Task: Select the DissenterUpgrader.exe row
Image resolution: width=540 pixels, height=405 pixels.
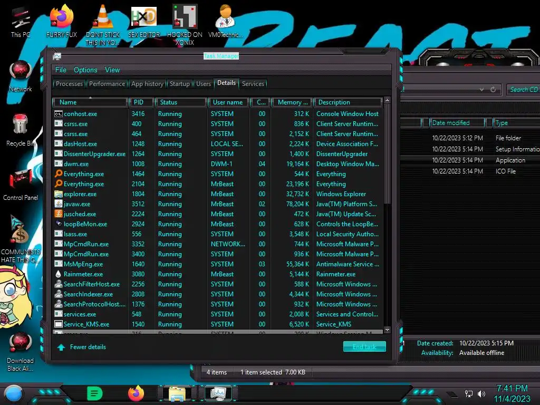Action: pyautogui.click(x=218, y=154)
